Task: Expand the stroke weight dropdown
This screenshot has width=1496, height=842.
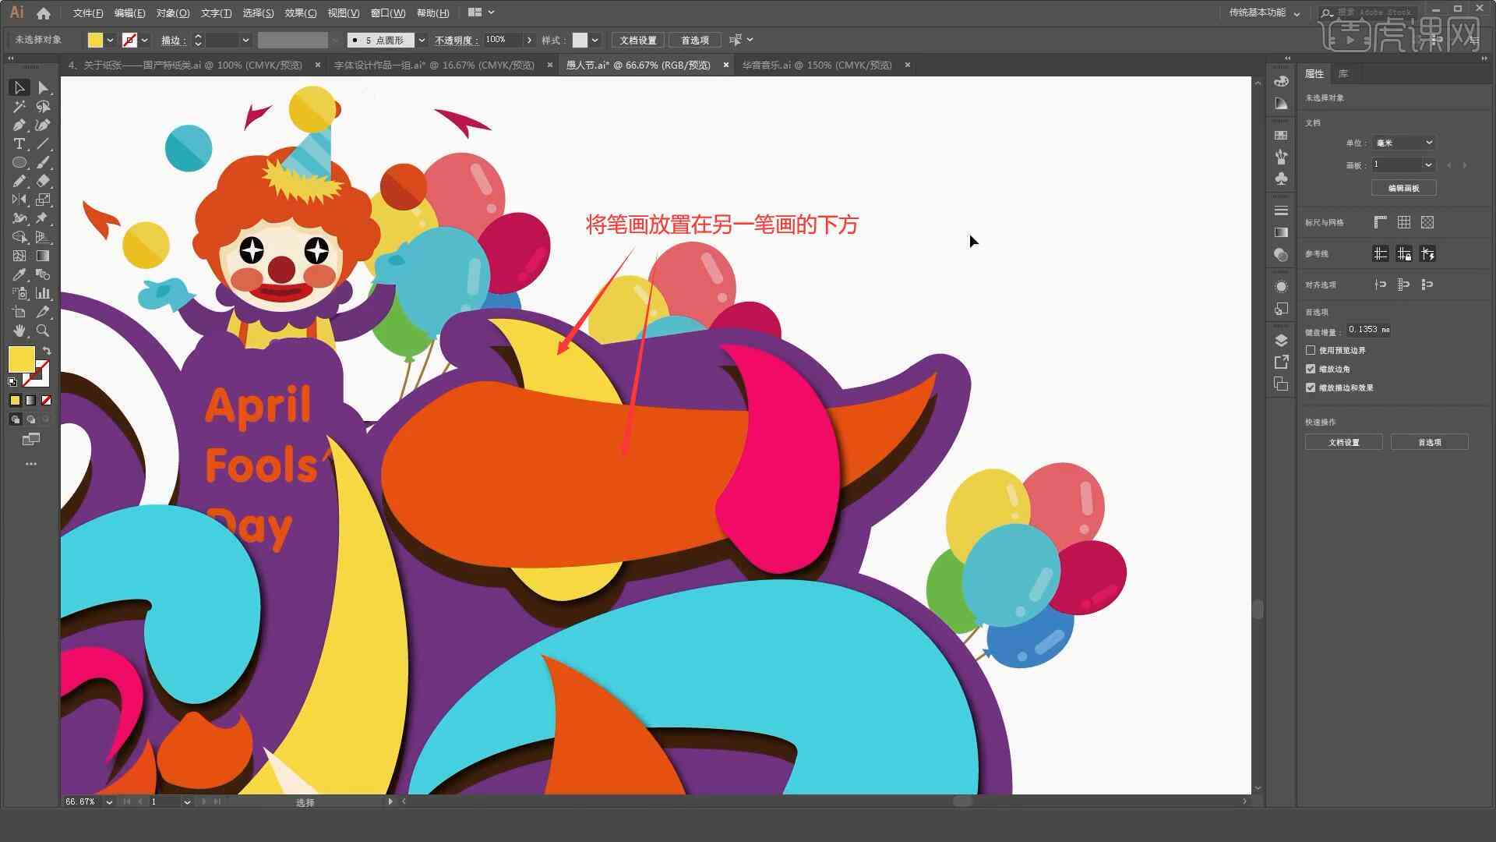Action: 245,39
